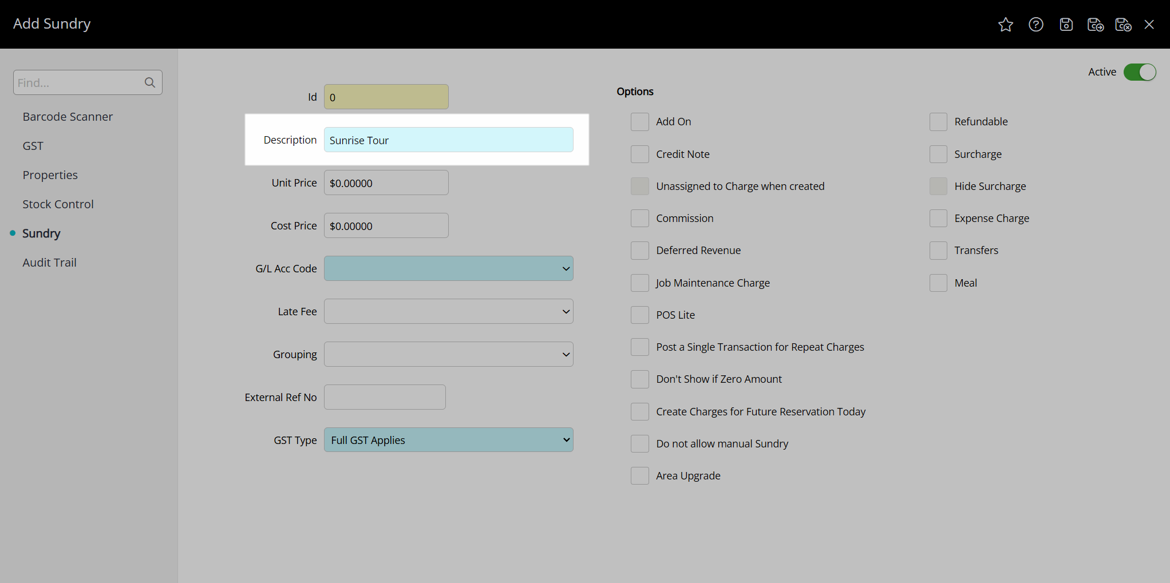
Task: Enable Don't Show if Zero Amount
Action: coord(640,379)
